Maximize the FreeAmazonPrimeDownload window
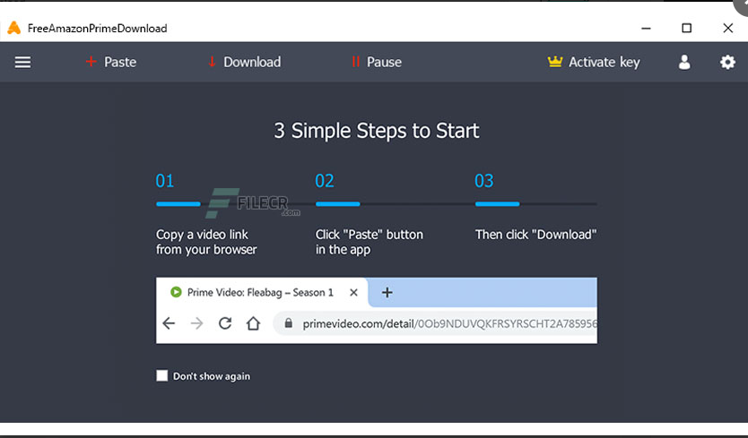Viewport: 748px width, 438px height. coord(686,28)
